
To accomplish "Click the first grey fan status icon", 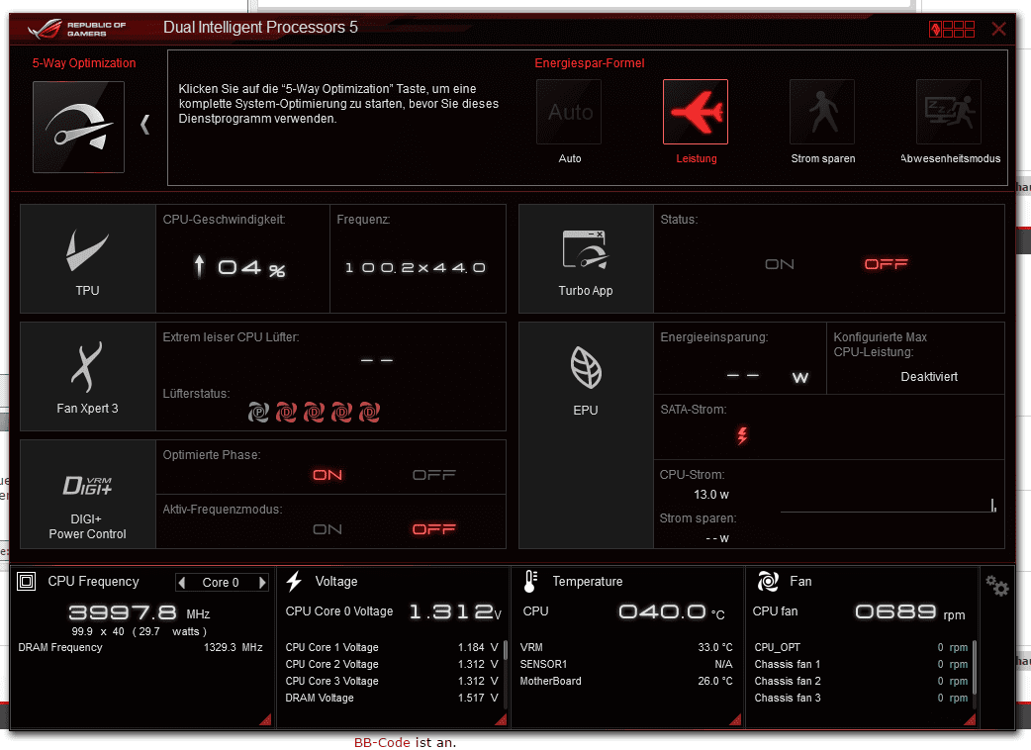I will 258,413.
